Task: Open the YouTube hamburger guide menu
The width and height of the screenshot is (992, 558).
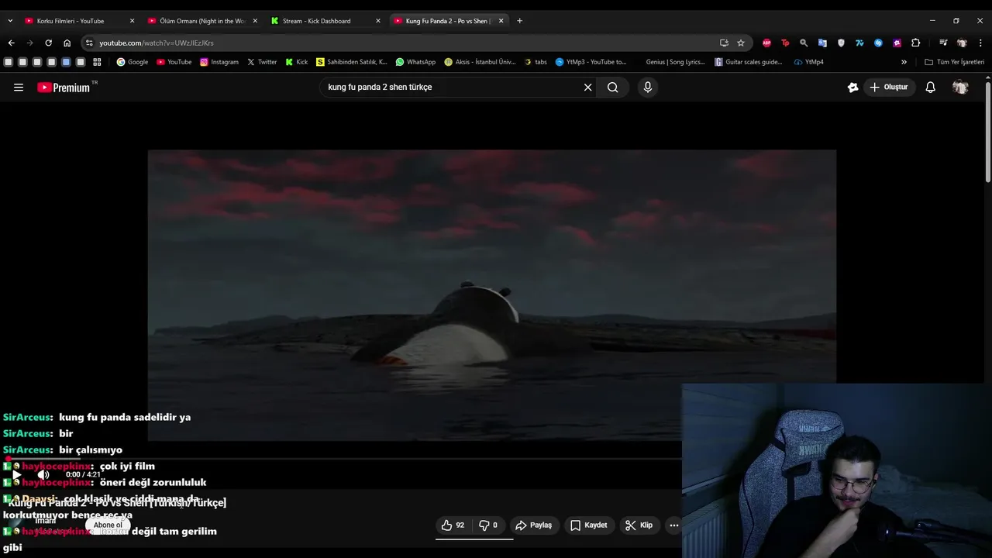Action: (19, 88)
